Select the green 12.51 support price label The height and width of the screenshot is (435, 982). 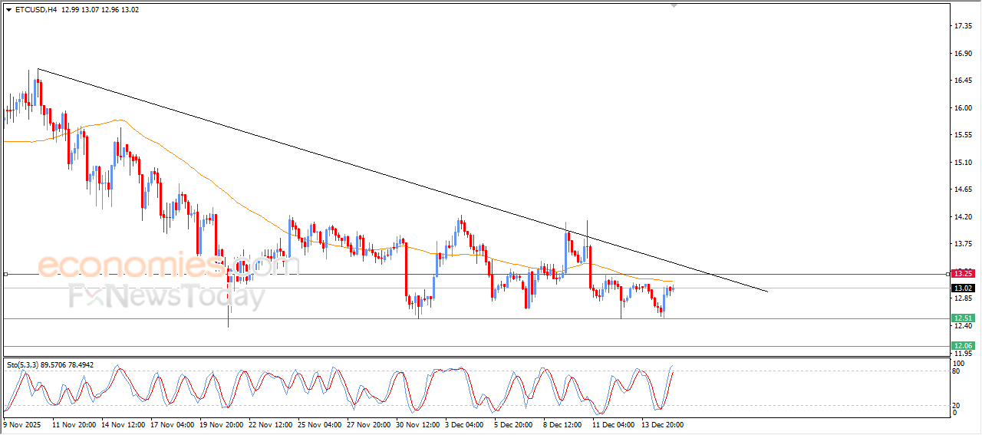962,318
